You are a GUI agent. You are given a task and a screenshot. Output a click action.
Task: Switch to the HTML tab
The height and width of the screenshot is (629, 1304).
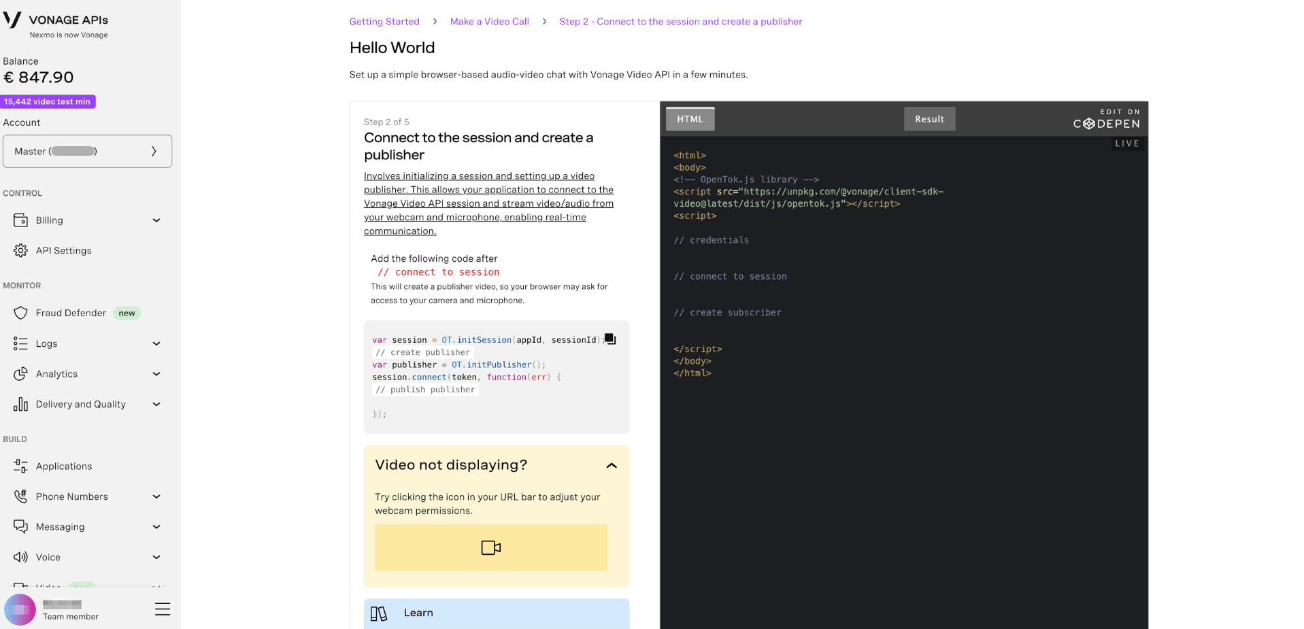click(x=690, y=119)
